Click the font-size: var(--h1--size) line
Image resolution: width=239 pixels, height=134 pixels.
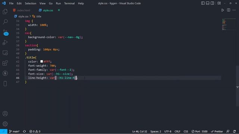pos(50,74)
